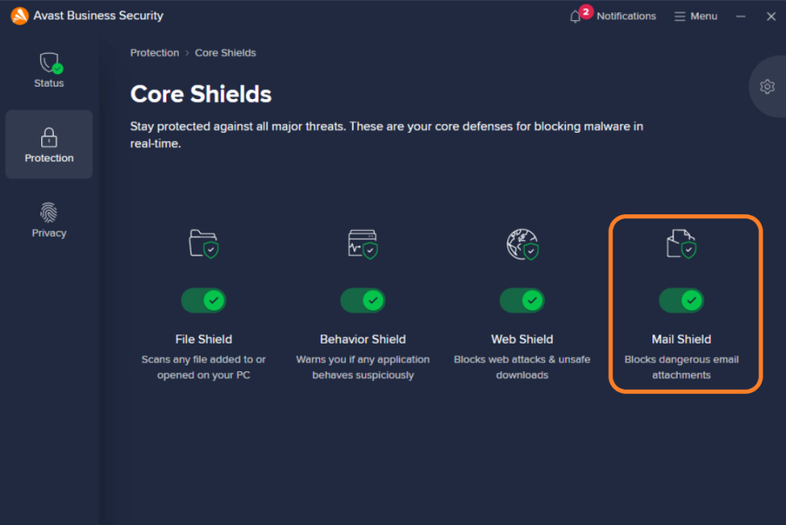Turn off the File Shield toggle
The height and width of the screenshot is (525, 786).
tap(203, 301)
